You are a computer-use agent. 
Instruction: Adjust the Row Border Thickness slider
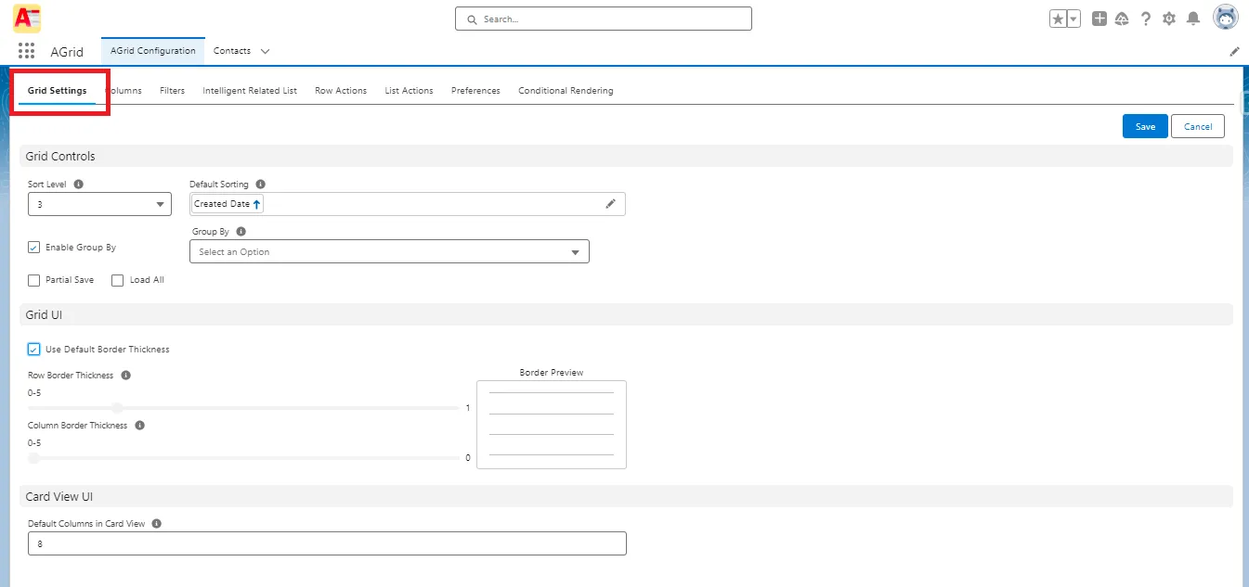tap(116, 408)
